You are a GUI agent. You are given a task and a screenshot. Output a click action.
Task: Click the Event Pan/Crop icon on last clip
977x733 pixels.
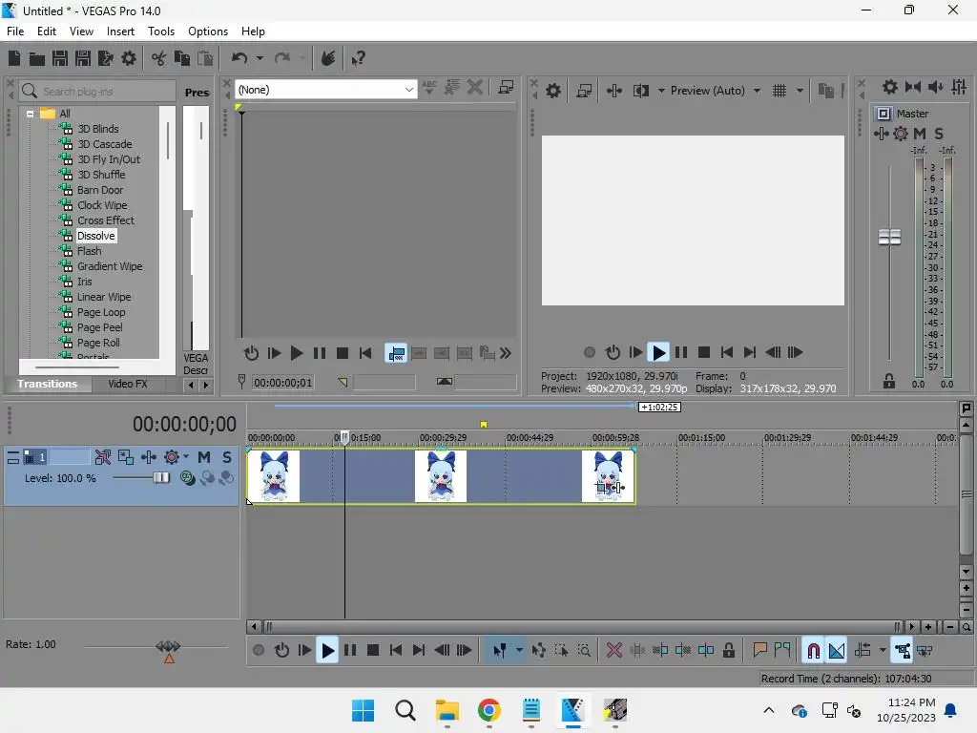pyautogui.click(x=601, y=488)
